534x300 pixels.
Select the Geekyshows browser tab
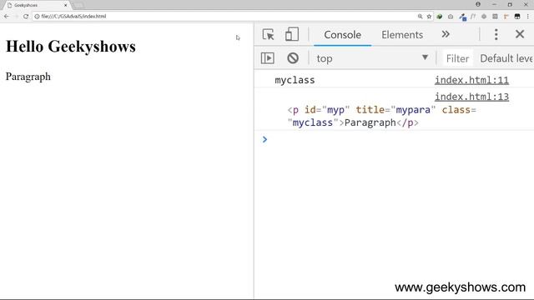point(36,6)
